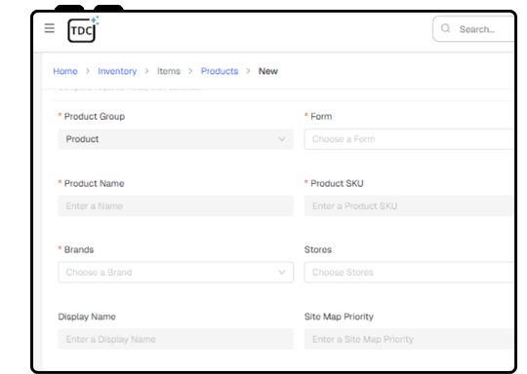Open the Choose a Form dropdown
The height and width of the screenshot is (374, 527).
(x=409, y=139)
